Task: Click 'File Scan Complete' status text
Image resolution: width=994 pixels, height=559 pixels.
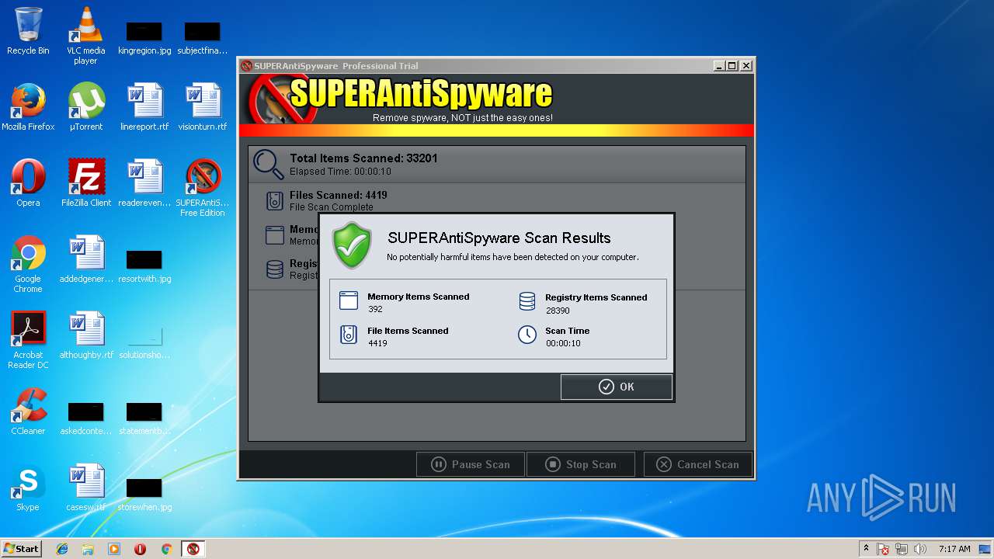Action: click(332, 207)
